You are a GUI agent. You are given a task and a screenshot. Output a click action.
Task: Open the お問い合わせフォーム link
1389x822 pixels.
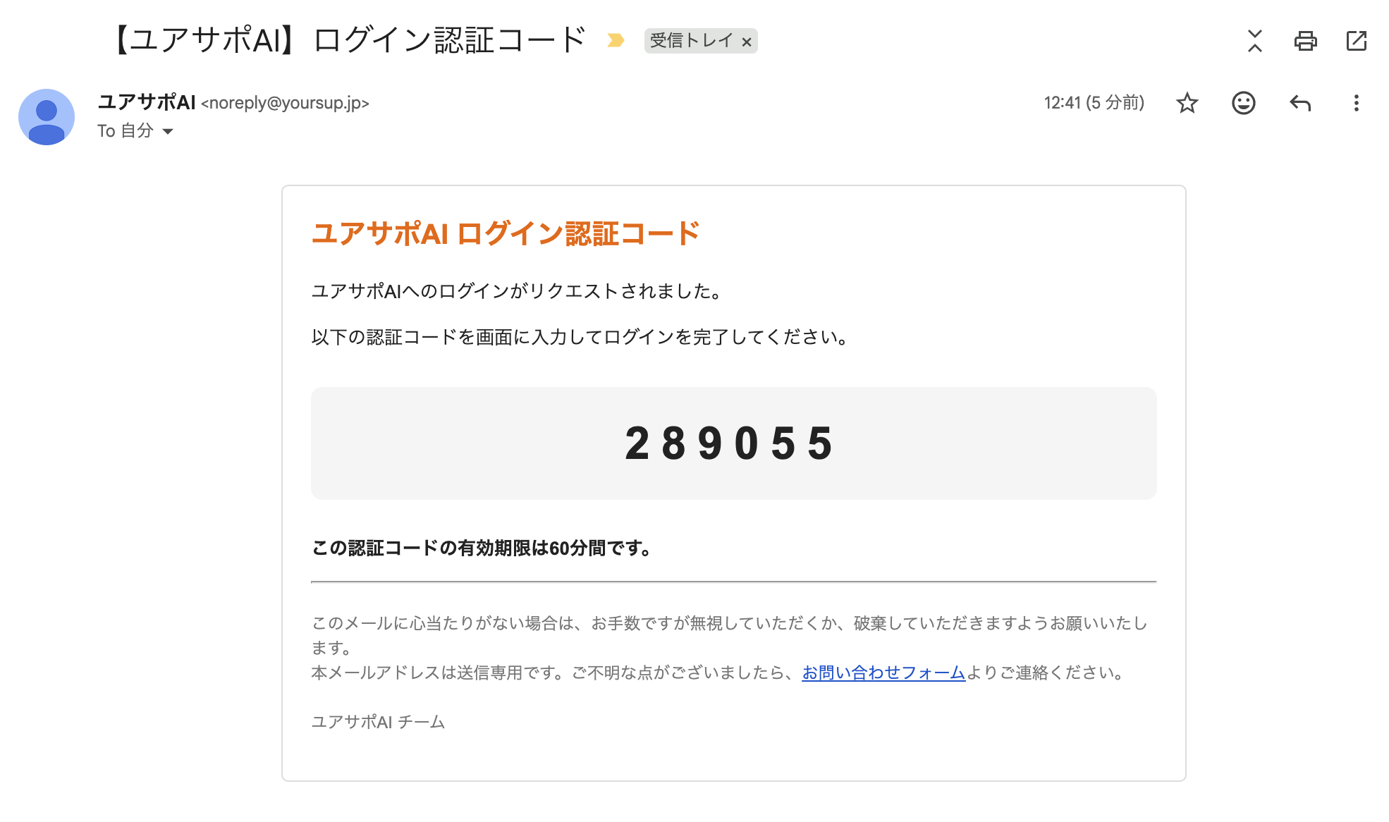click(x=883, y=673)
